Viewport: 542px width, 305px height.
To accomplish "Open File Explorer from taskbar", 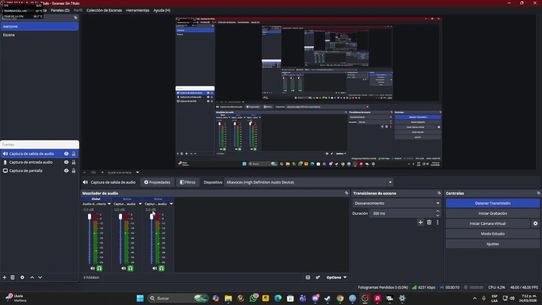I will pos(228,298).
